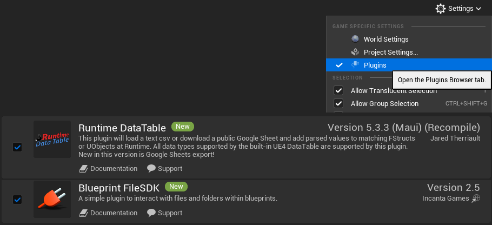Select the Plugins menu item
Image resolution: width=492 pixels, height=225 pixels.
tap(409, 65)
